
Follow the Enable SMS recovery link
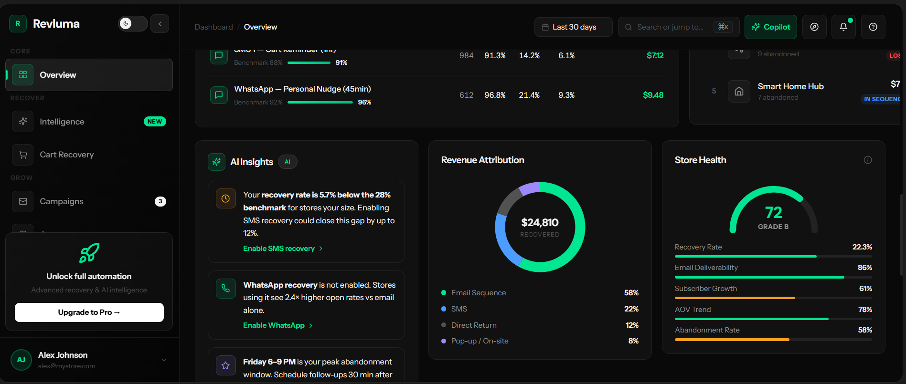coord(283,249)
